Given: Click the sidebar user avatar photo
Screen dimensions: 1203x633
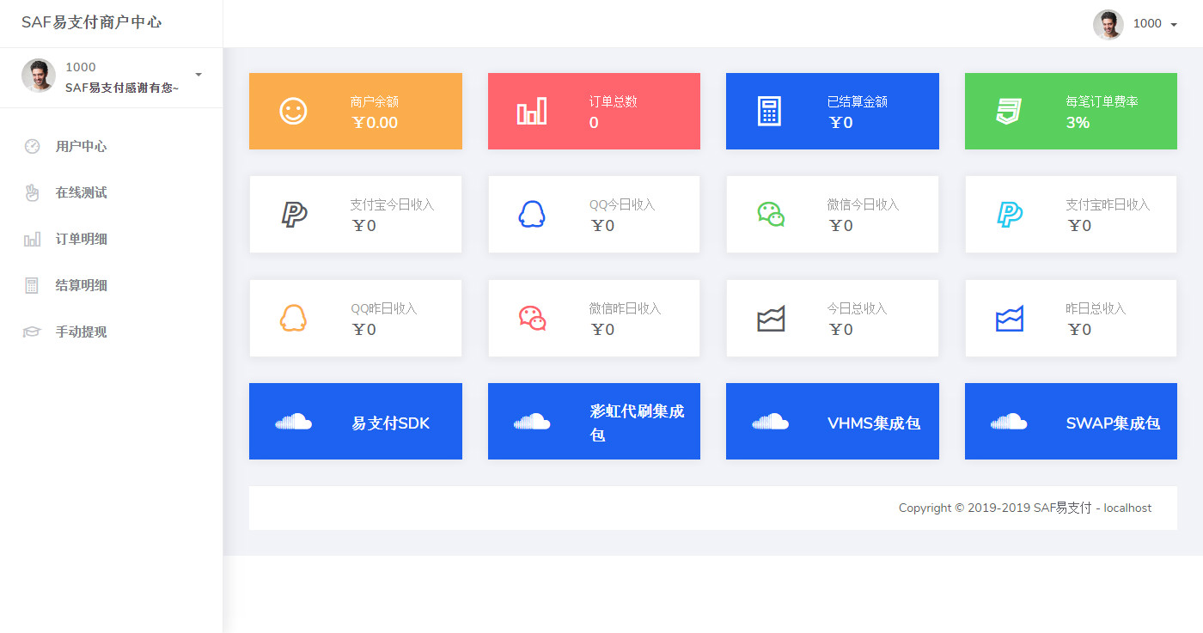Looking at the screenshot, I should point(39,76).
